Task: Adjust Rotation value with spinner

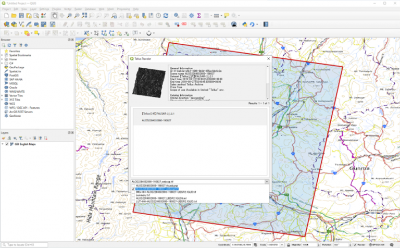Action: click(350, 245)
